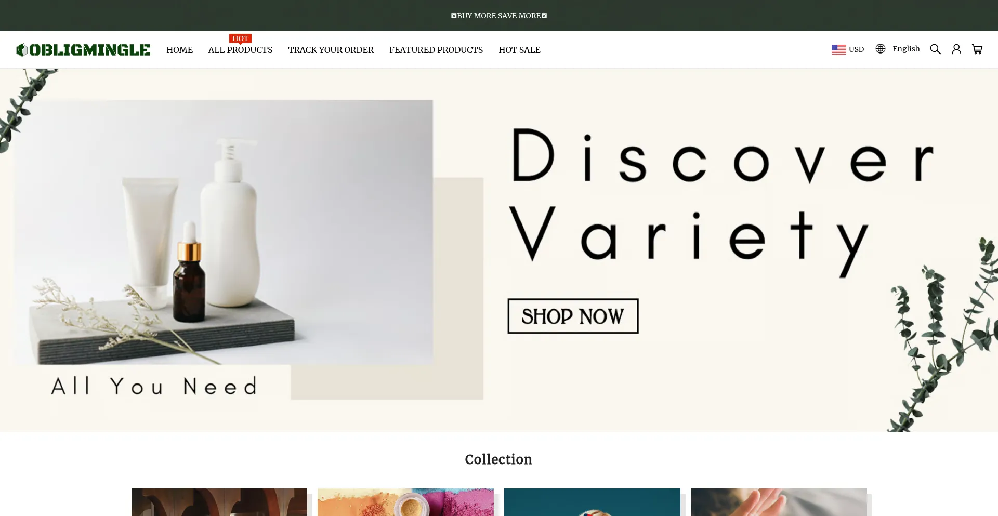
Task: Open the user account icon
Action: [x=956, y=49]
